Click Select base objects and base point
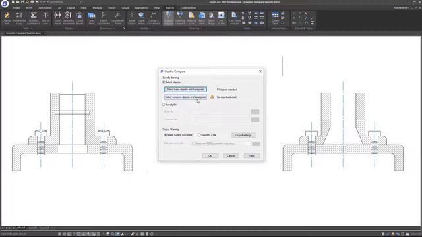This screenshot has height=237, width=422. (185, 90)
